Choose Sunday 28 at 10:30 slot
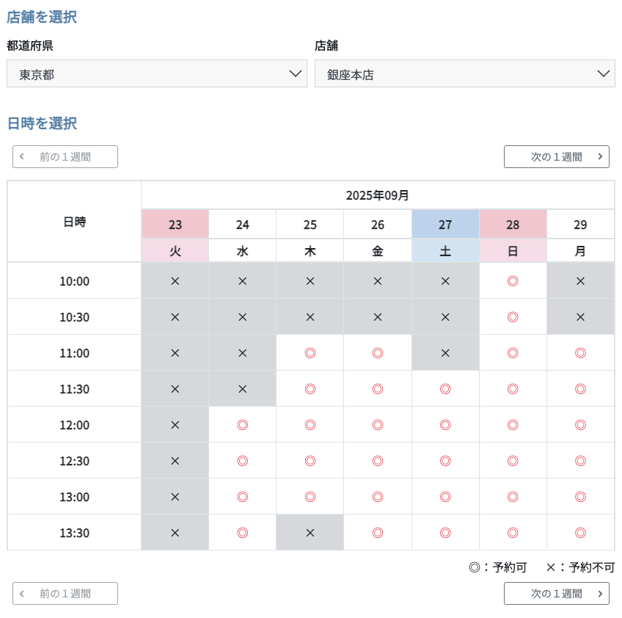This screenshot has height=618, width=622. point(513,317)
